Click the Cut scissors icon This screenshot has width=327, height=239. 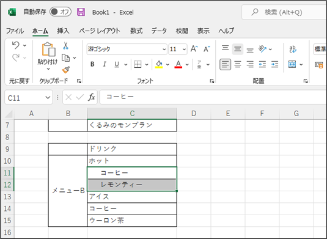(x=65, y=45)
